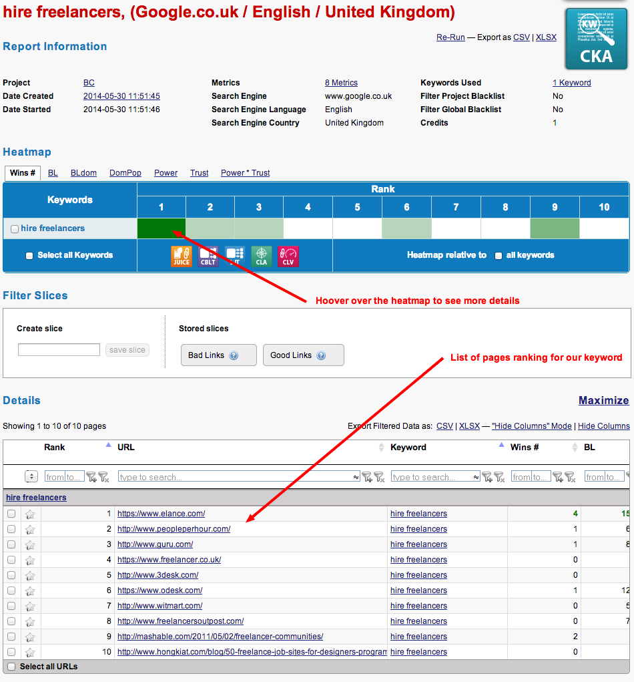634x682 pixels.
Task: Check the mashable.com row checkbox
Action: point(11,637)
